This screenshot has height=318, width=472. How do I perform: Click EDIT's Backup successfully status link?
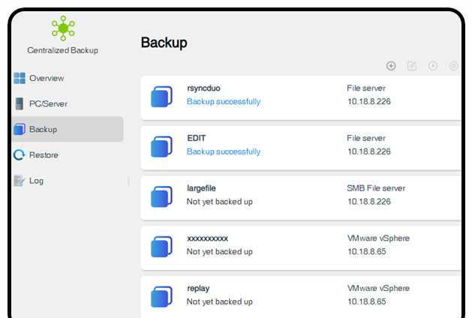point(224,151)
